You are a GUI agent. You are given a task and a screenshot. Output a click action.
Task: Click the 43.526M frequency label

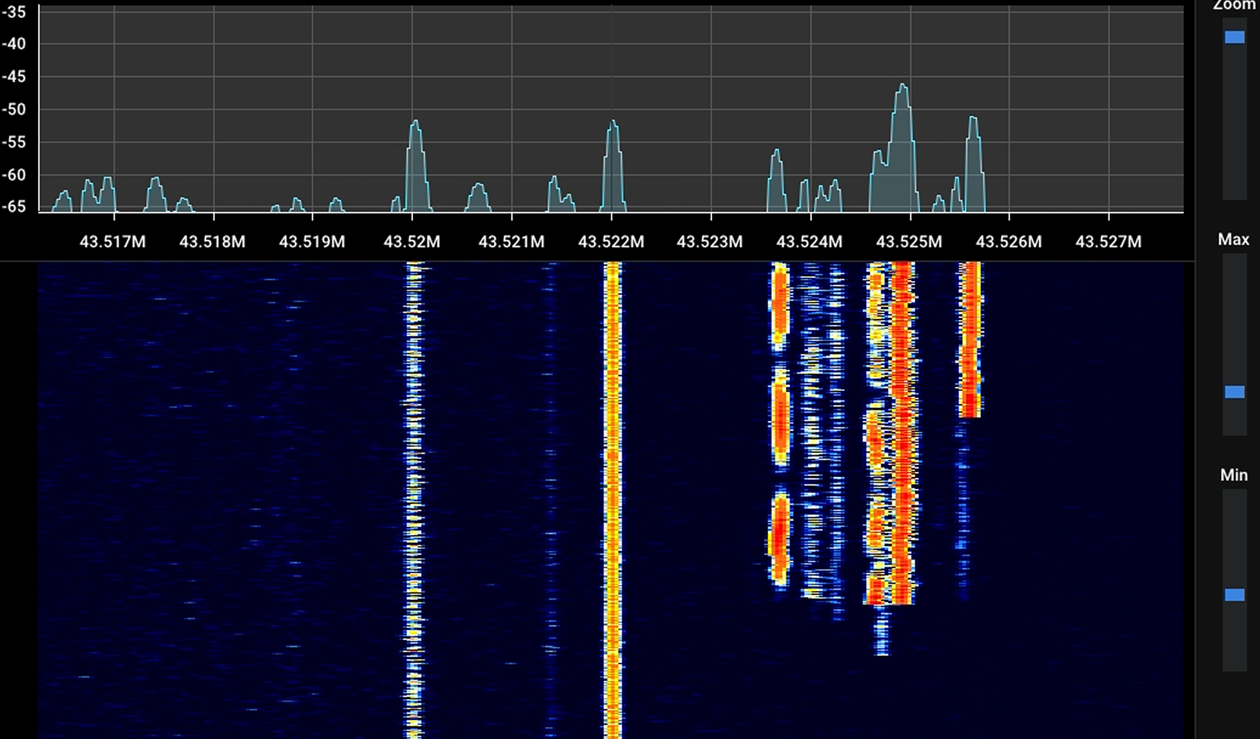[1008, 241]
